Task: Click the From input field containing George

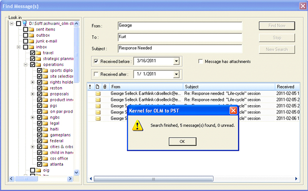Action: tap(180, 26)
